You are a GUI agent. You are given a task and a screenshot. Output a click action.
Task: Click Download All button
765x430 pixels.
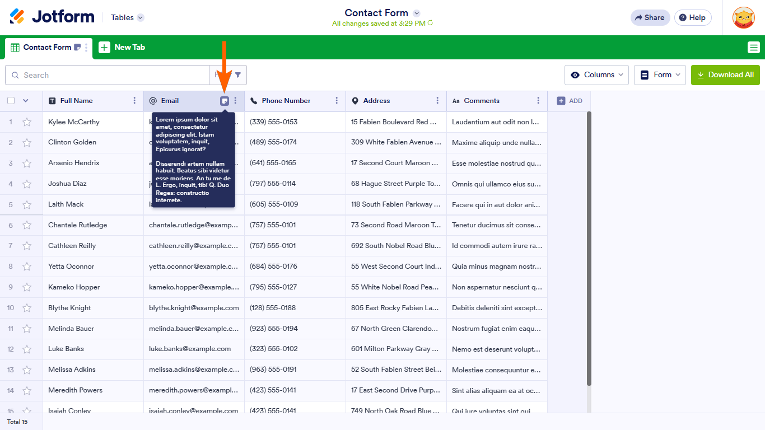click(x=725, y=75)
